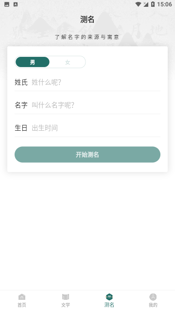This screenshot has height=311, width=175.
Task: Tap the 首页 tab label
Action: (x=22, y=305)
